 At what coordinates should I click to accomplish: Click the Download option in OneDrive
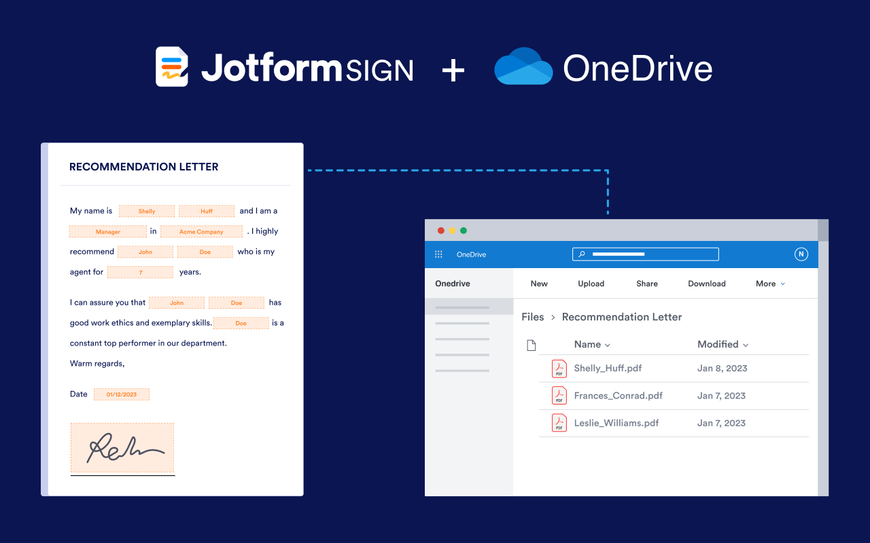(x=707, y=283)
